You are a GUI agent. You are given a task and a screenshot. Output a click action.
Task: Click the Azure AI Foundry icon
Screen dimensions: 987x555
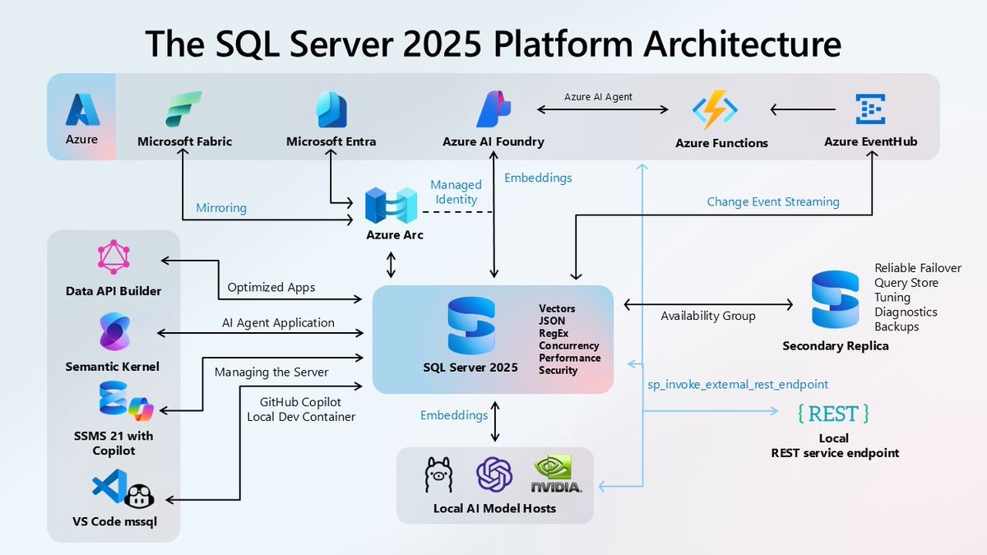point(493,107)
